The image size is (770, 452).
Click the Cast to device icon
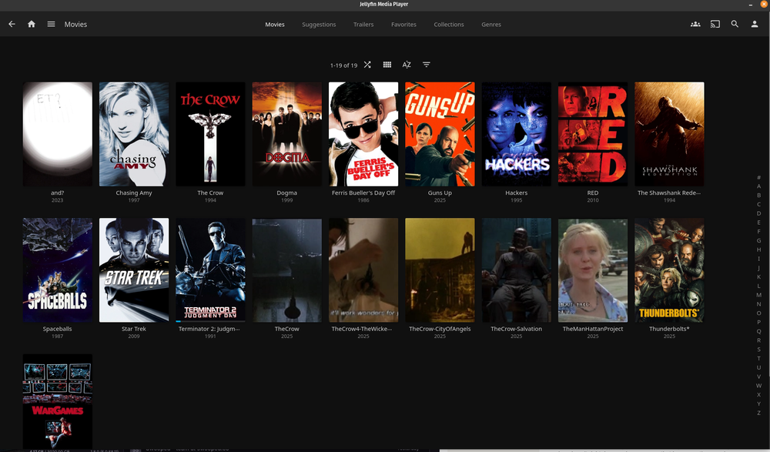click(x=715, y=24)
